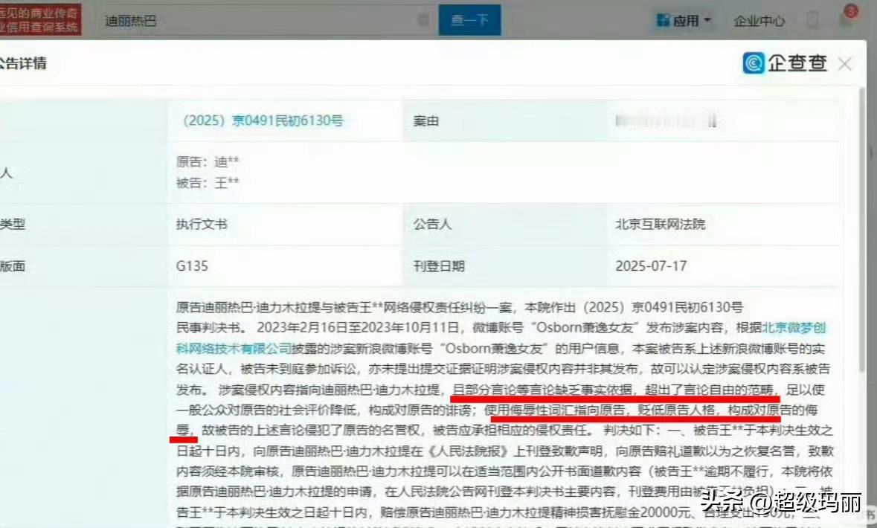Click the 企查查 logo in dialog header

[x=785, y=62]
